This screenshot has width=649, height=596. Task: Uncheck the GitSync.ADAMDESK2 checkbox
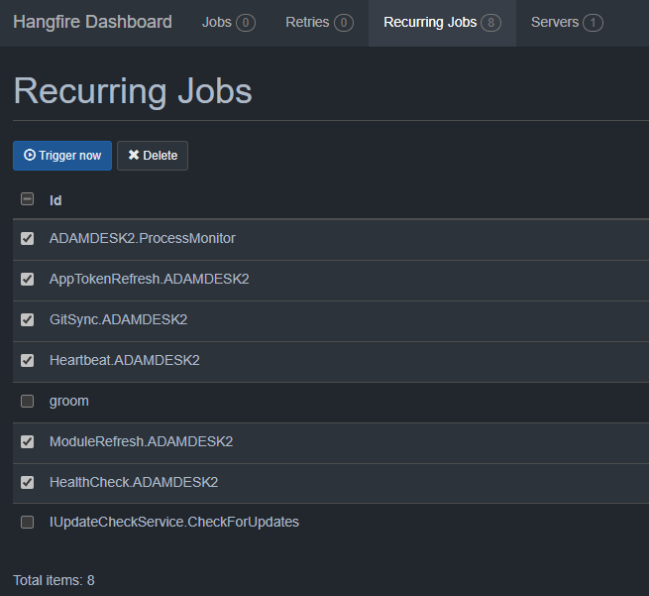click(28, 319)
